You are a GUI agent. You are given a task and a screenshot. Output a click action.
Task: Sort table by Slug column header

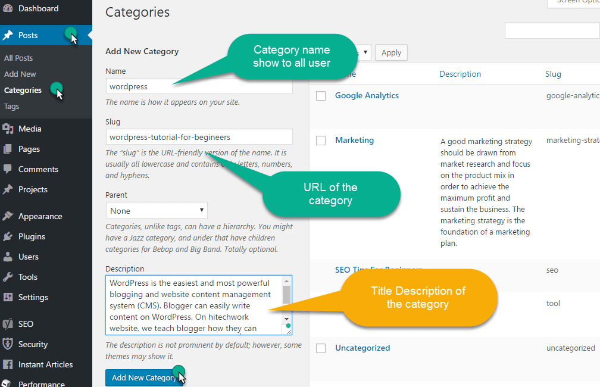coord(553,74)
